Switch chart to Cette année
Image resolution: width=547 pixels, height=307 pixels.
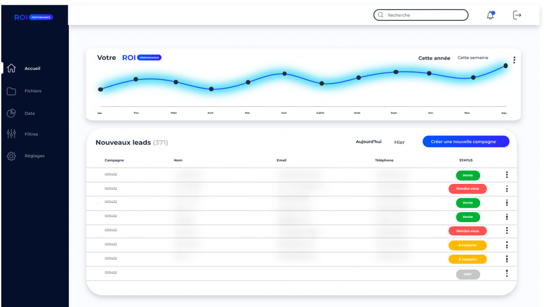[434, 58]
